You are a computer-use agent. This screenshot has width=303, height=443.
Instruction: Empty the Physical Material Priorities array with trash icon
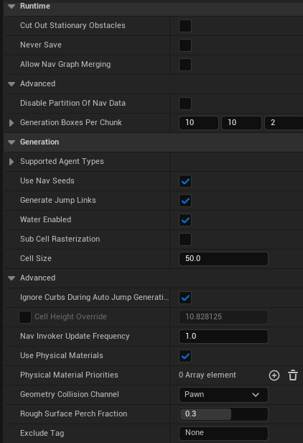tap(292, 375)
